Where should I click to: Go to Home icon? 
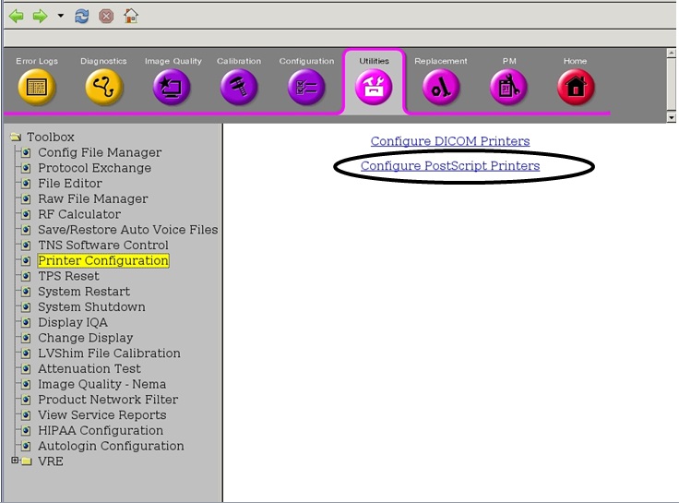(x=576, y=87)
